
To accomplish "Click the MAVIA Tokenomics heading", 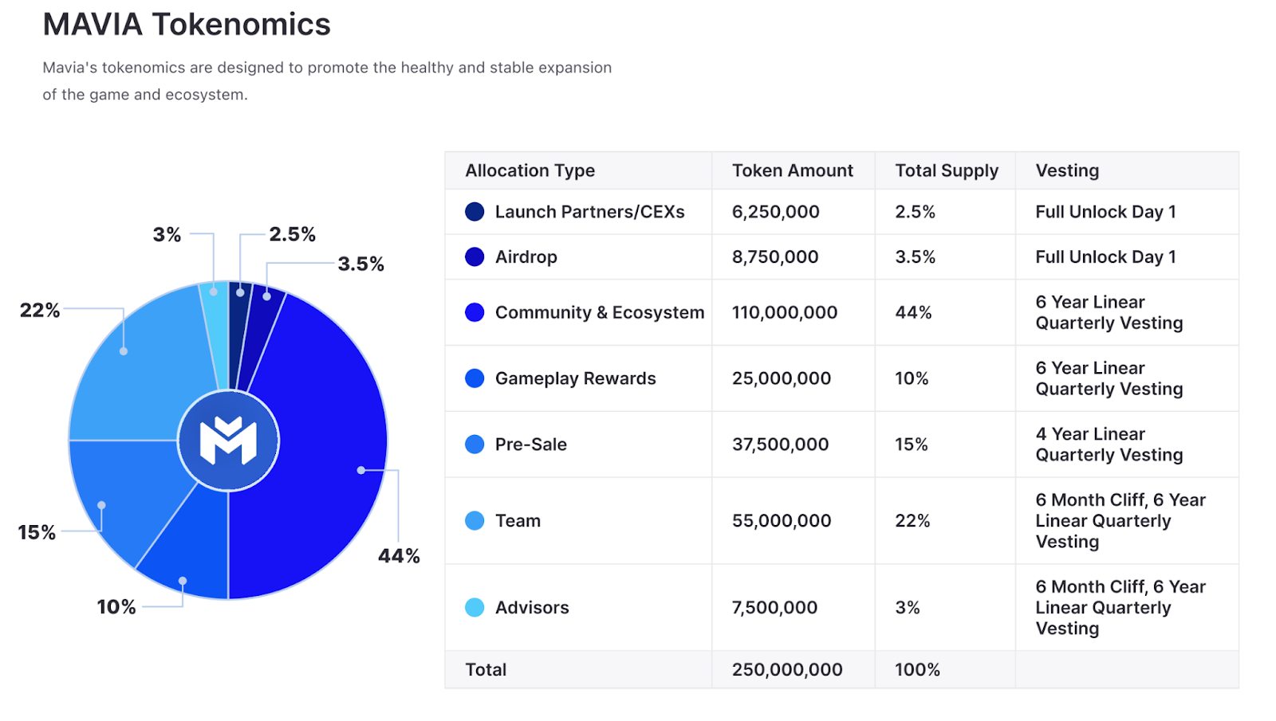I will coord(187,25).
